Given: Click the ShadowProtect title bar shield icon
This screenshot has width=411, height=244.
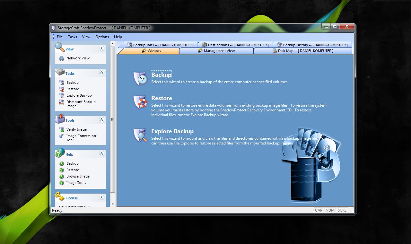Looking at the screenshot, I should pos(54,28).
